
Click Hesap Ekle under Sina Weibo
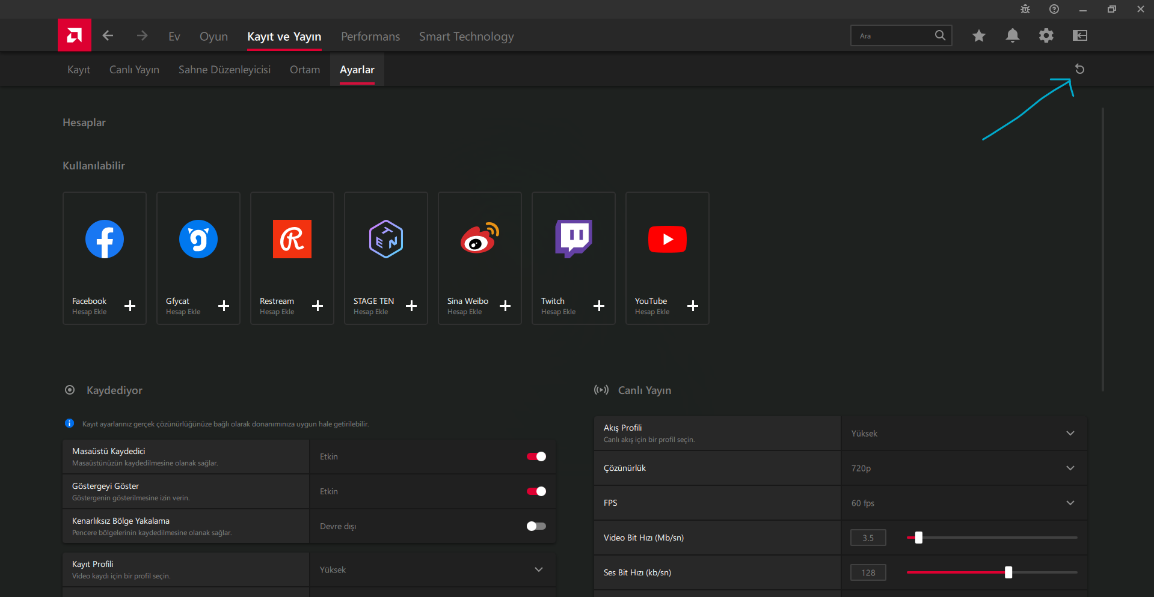point(465,312)
